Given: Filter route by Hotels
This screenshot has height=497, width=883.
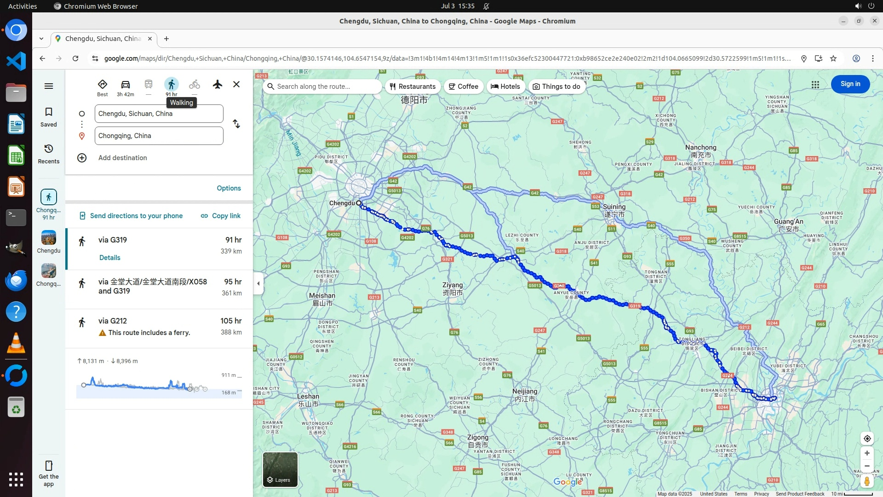Looking at the screenshot, I should [505, 87].
